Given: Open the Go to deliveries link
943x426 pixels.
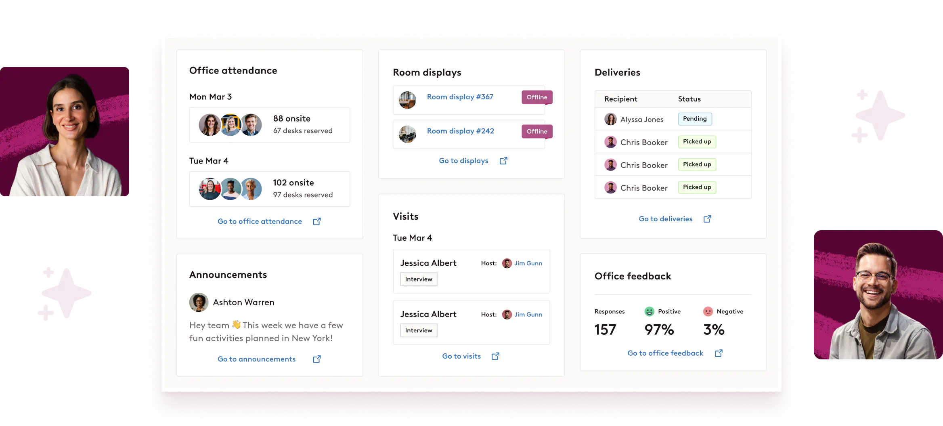Looking at the screenshot, I should (x=665, y=219).
